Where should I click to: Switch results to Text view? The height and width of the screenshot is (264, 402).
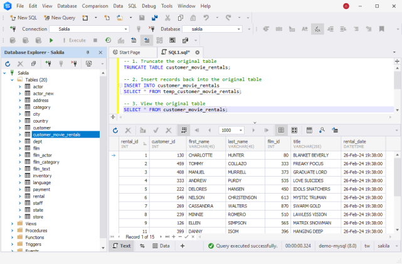(122, 246)
